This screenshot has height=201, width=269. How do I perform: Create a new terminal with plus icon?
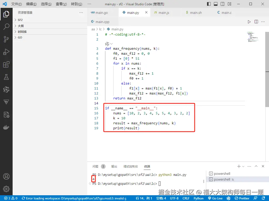[239, 166]
